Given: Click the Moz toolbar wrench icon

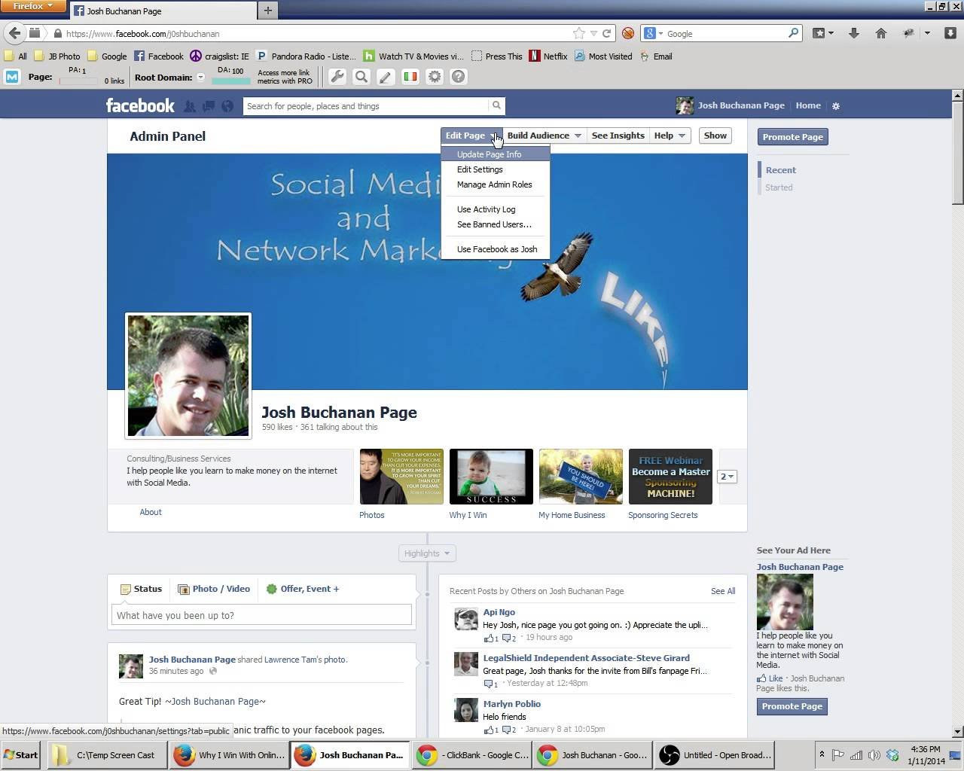Looking at the screenshot, I should (337, 77).
